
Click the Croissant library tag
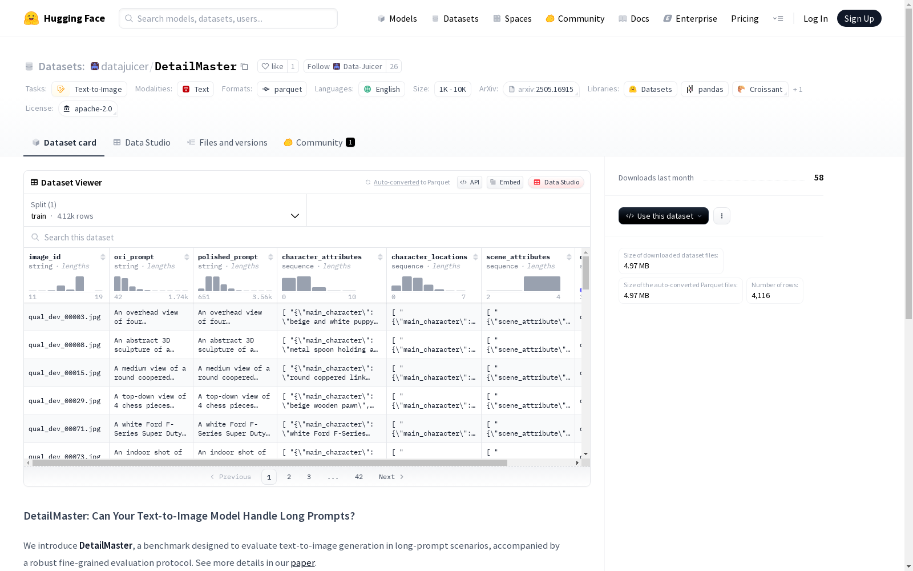coord(760,89)
